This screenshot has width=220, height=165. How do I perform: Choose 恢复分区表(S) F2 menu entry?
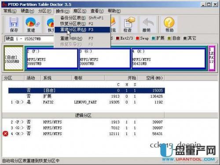click(x=82, y=24)
